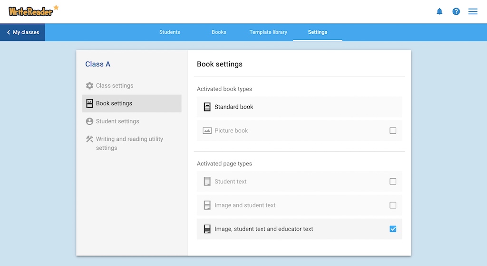The height and width of the screenshot is (266, 487).
Task: Enable the Image and student text checkbox
Action: click(393, 205)
